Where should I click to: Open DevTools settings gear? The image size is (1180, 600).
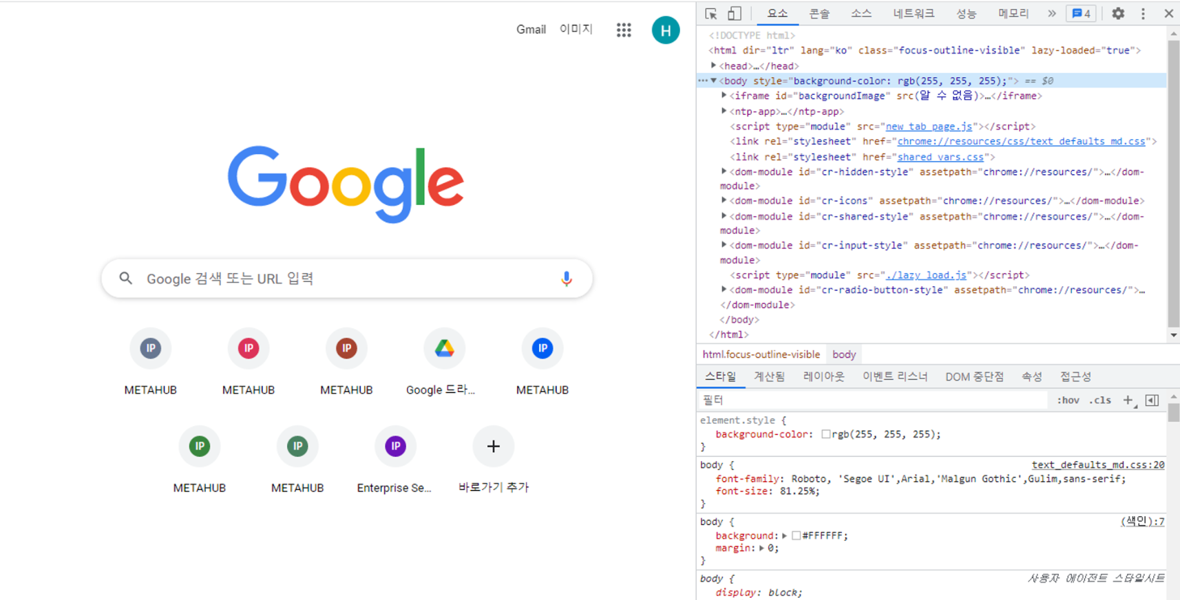[x=1118, y=14]
